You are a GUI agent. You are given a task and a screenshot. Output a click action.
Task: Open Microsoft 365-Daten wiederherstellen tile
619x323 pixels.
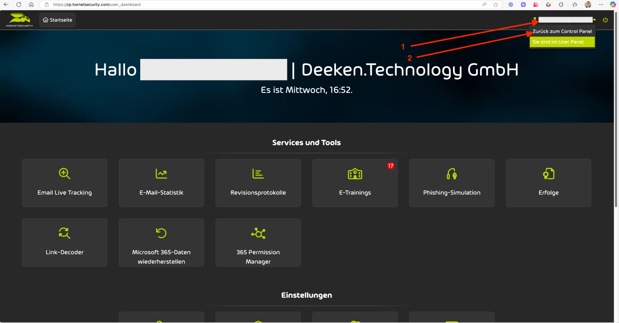click(x=161, y=243)
